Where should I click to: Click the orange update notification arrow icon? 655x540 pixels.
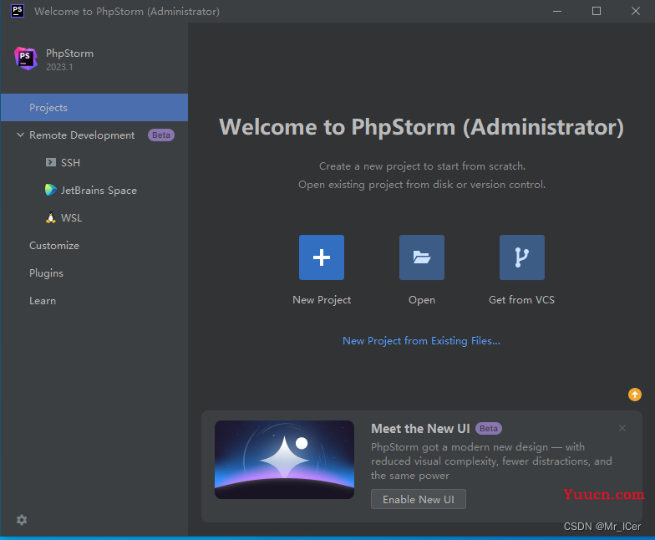[x=635, y=395]
